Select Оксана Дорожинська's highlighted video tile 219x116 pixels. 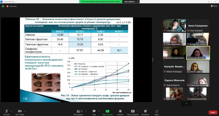click(198, 53)
